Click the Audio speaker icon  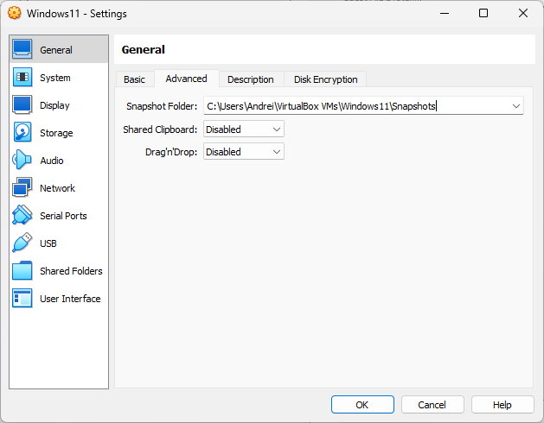pos(22,160)
